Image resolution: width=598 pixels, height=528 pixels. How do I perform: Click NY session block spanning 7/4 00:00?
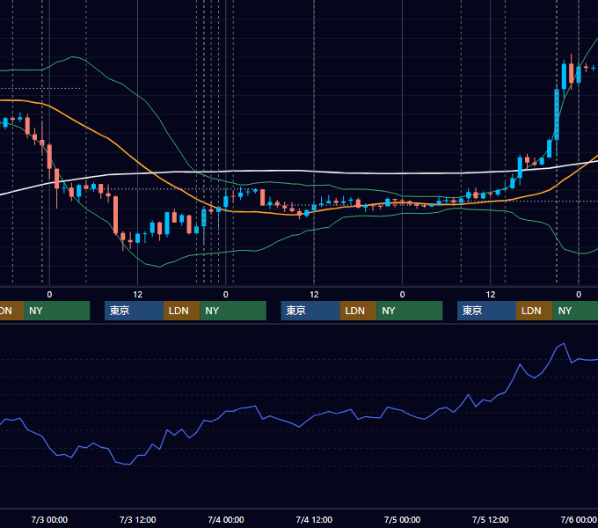pos(233,311)
